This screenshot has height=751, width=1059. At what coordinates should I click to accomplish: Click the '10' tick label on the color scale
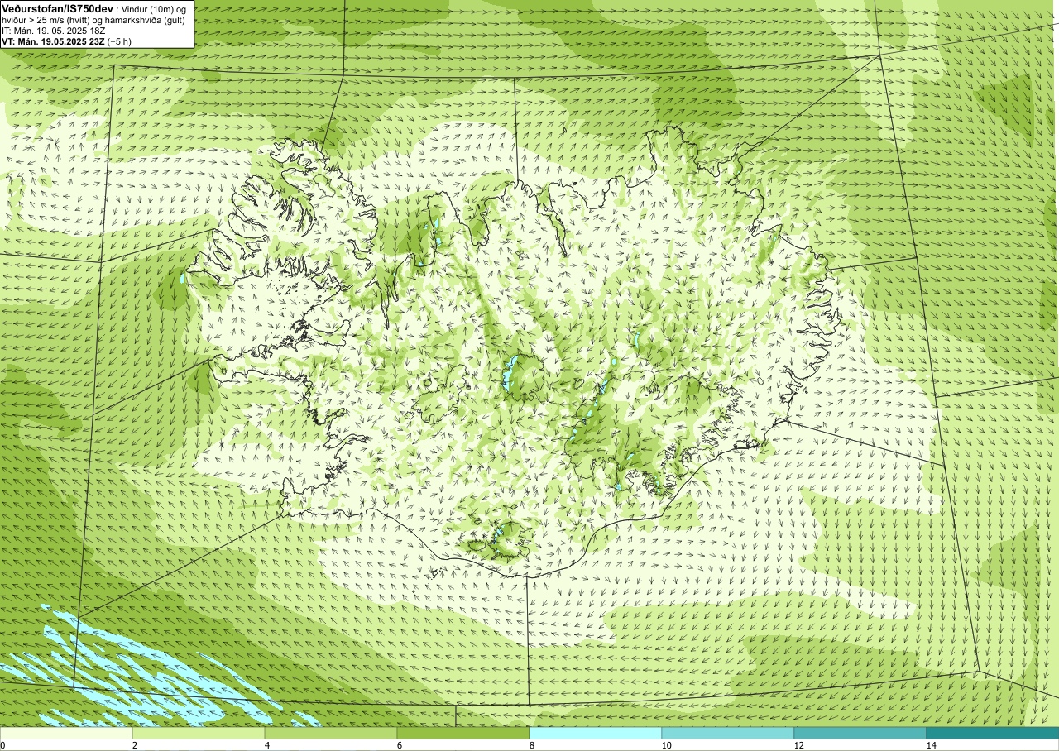pos(666,745)
